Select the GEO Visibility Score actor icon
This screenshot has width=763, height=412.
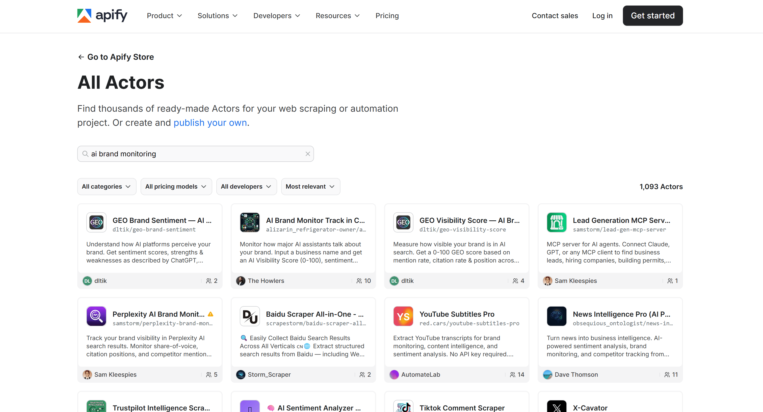pyautogui.click(x=403, y=222)
